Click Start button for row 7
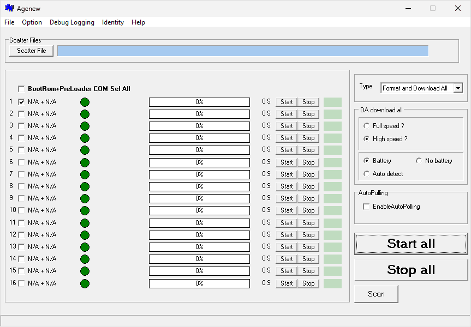The width and height of the screenshot is (471, 327). coord(287,174)
